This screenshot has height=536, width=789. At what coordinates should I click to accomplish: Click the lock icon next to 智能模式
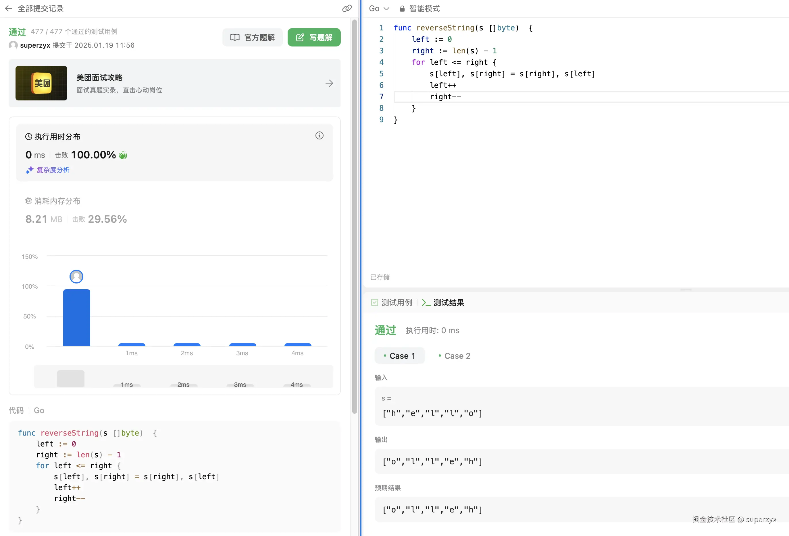pyautogui.click(x=402, y=9)
